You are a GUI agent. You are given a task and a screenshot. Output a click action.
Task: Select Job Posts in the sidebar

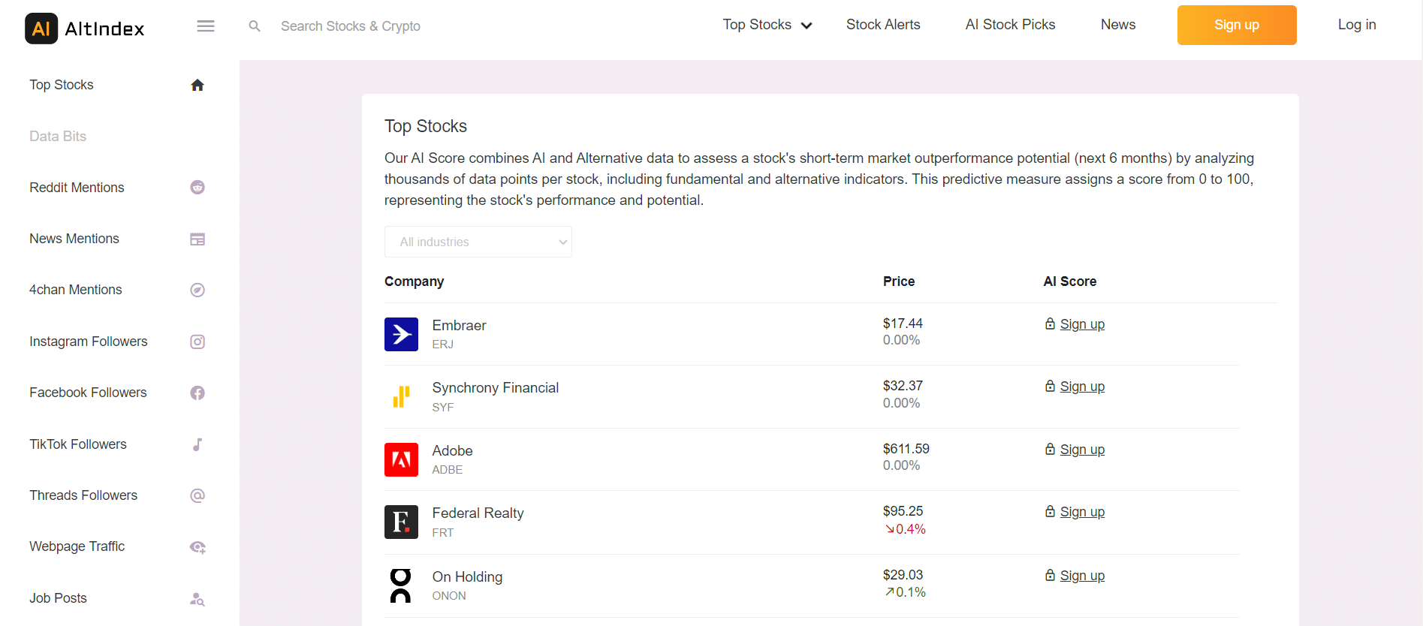[59, 598]
